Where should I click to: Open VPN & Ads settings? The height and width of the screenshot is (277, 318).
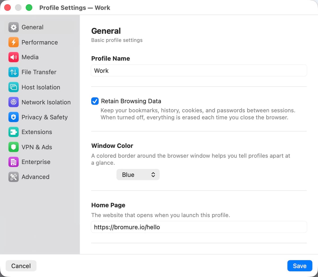click(x=40, y=147)
